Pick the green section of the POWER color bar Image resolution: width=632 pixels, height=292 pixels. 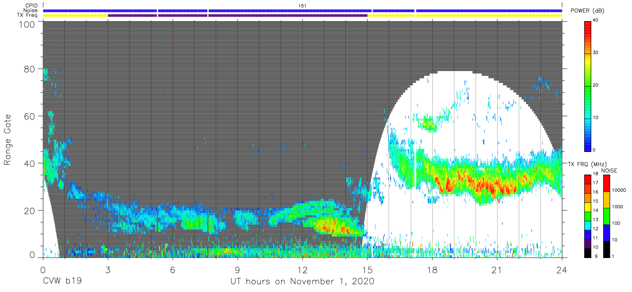[587, 88]
